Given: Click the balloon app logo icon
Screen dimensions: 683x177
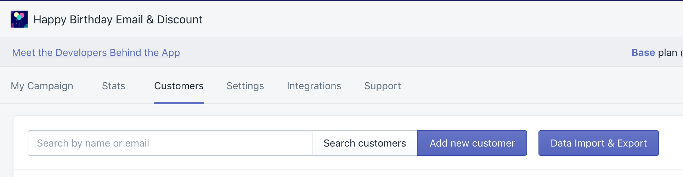Looking at the screenshot, I should point(19,19).
